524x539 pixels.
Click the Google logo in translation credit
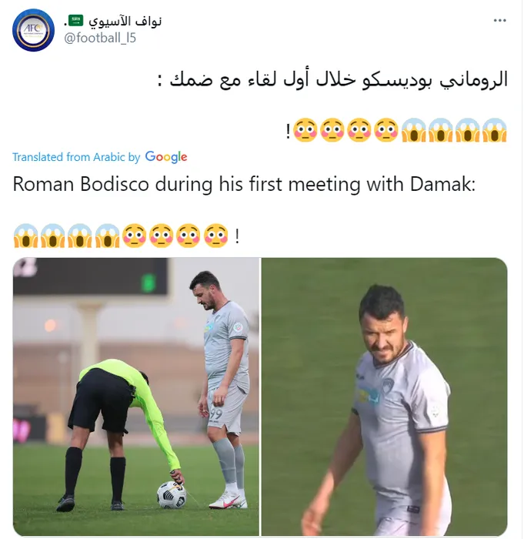(x=166, y=157)
